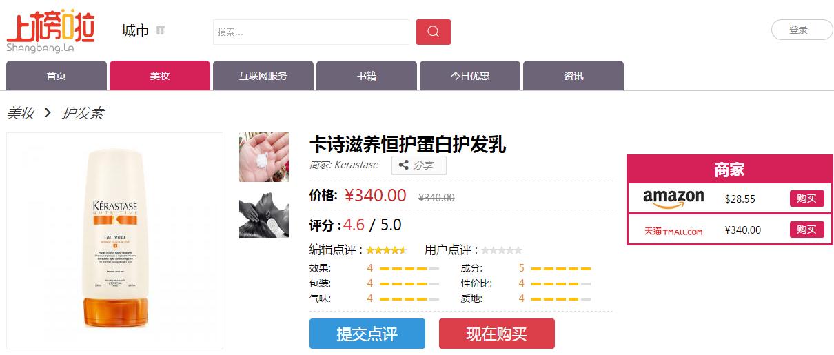This screenshot has width=834, height=355.
Task: Open the city grid selector icon
Action: [x=161, y=30]
